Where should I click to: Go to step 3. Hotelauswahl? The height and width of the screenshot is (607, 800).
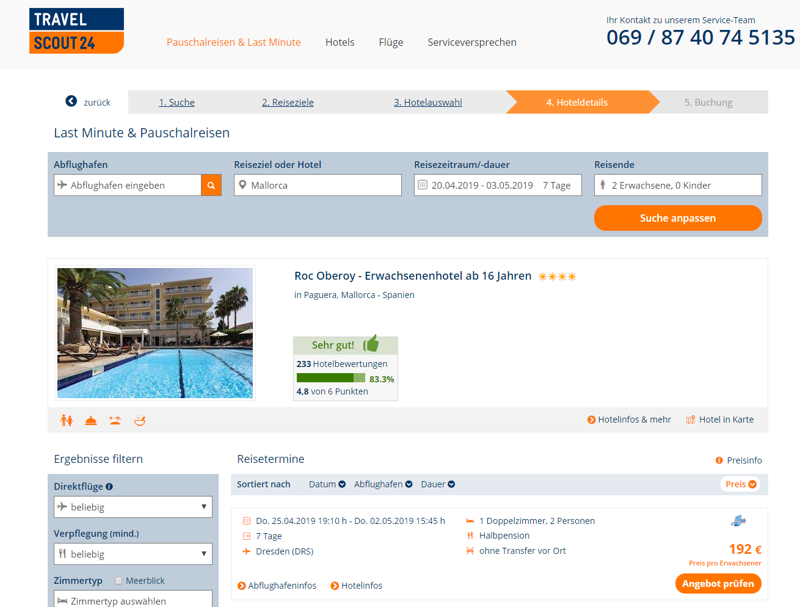[x=428, y=102]
